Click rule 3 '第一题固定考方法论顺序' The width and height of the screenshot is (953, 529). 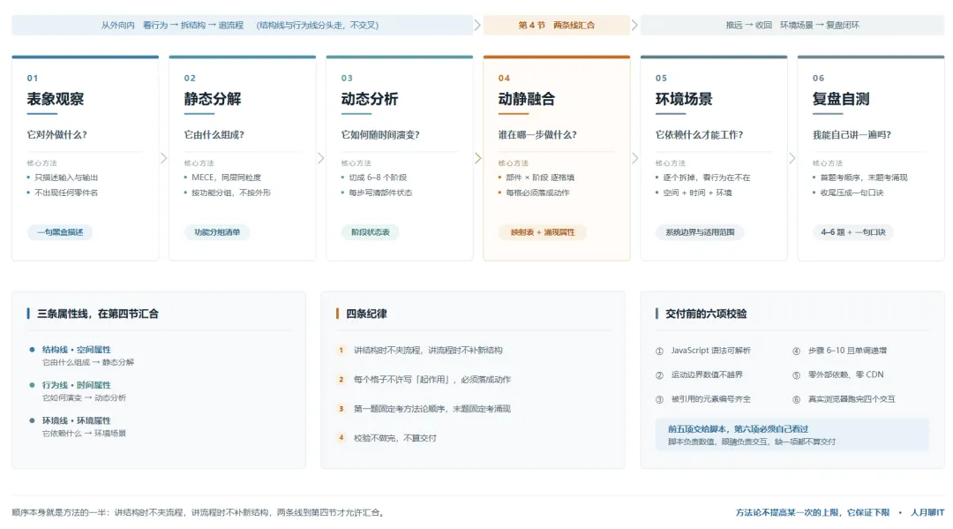tap(432, 409)
